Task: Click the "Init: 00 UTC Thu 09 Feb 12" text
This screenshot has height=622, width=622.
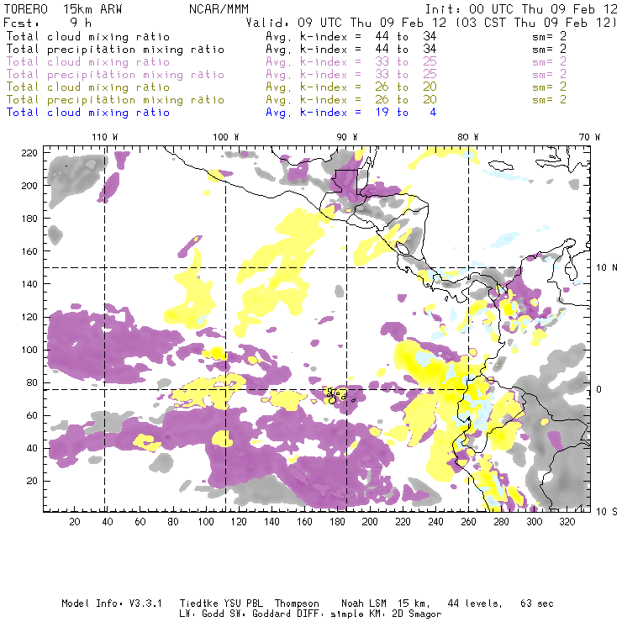Action: point(521,9)
